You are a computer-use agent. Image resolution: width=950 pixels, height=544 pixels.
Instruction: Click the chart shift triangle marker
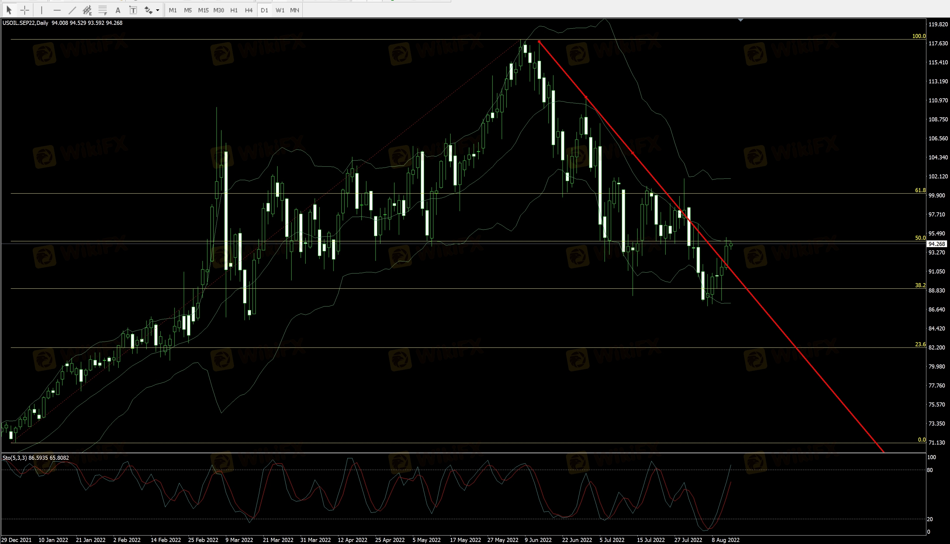(x=740, y=20)
